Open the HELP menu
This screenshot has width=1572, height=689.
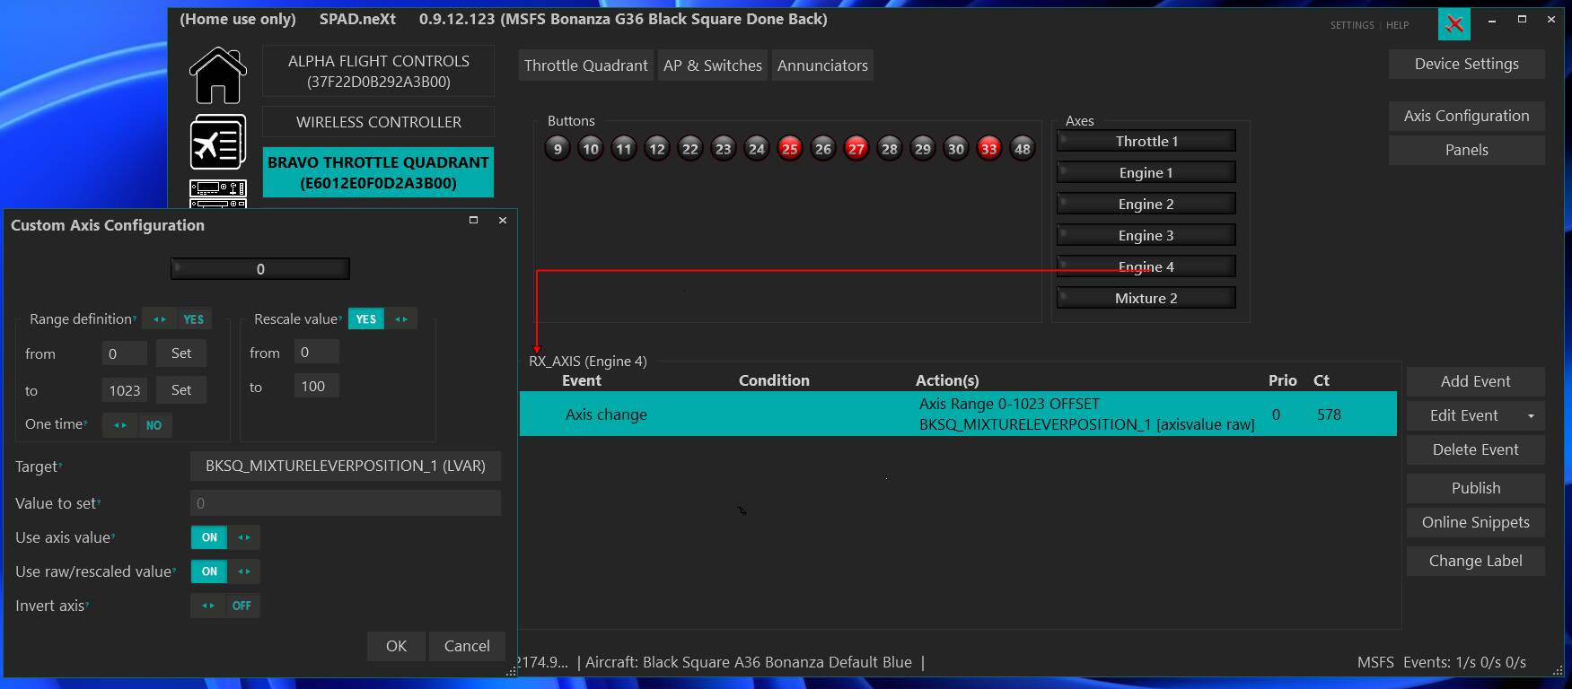tap(1398, 25)
